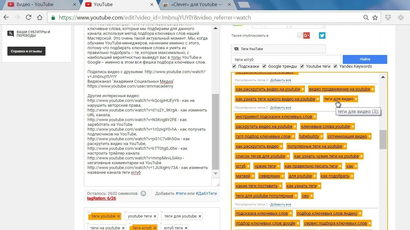Select suggested tag 'гугл подбор ключевых слов'
This screenshot has height=230, width=410.
(x=263, y=136)
